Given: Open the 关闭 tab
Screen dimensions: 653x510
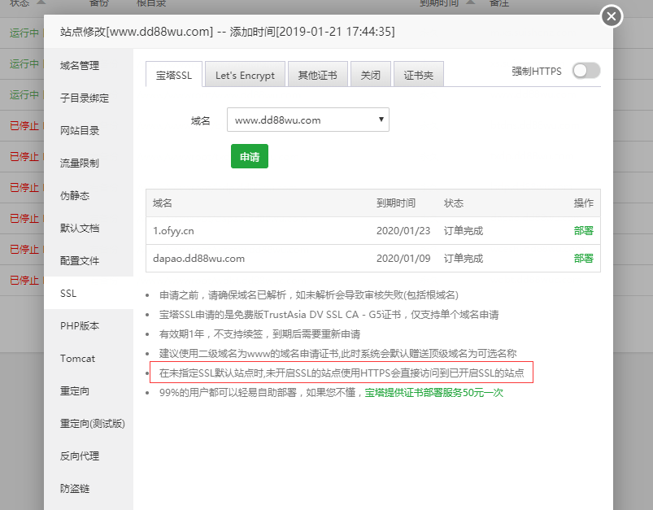Looking at the screenshot, I should (x=371, y=75).
